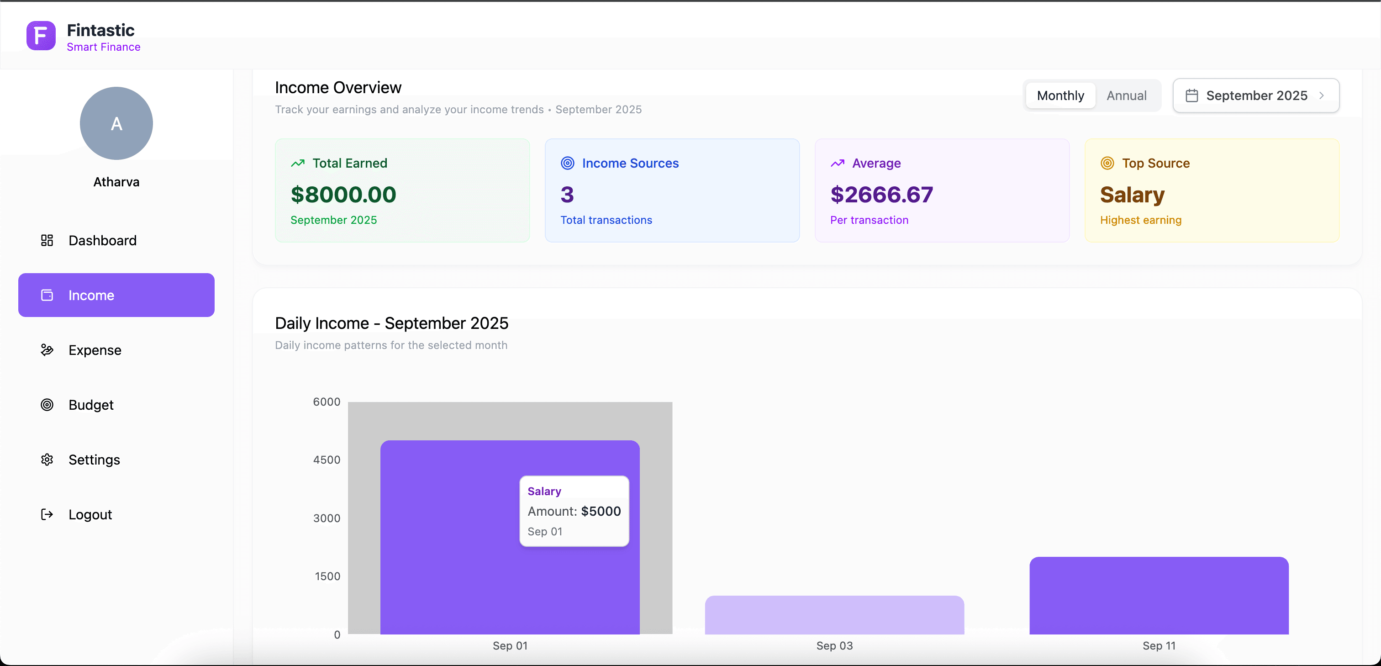The image size is (1381, 666).
Task: Click the chevron next to September 2025
Action: 1322,95
